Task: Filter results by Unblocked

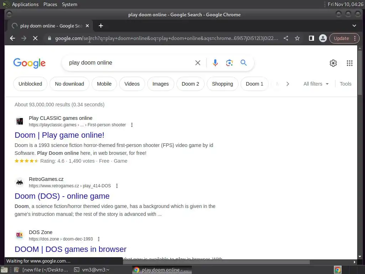Action: pos(30,84)
